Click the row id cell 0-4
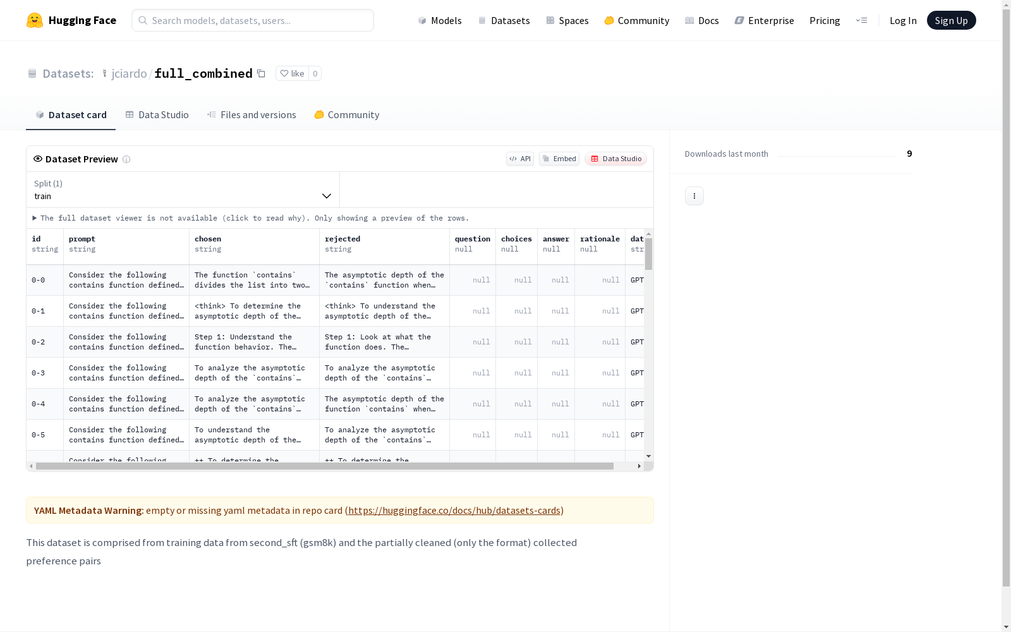 tap(45, 404)
